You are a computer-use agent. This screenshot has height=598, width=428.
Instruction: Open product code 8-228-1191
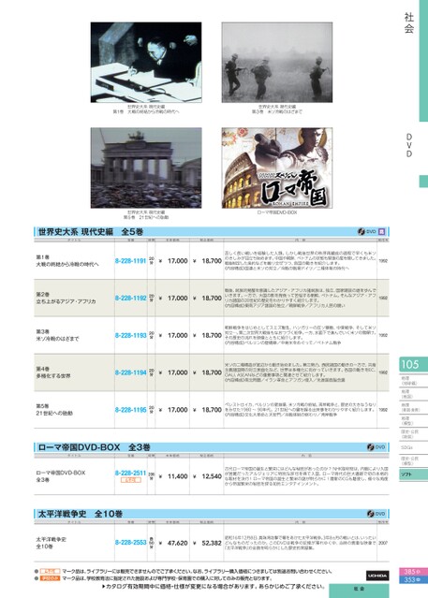click(130, 261)
